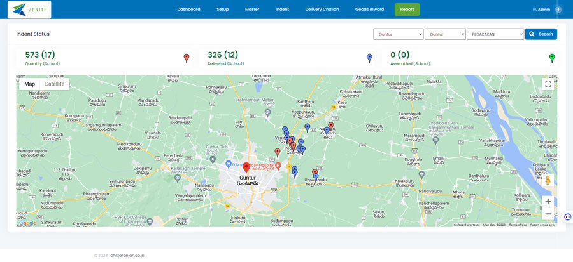573x262 pixels.
Task: Click the Search button
Action: pyautogui.click(x=541, y=34)
